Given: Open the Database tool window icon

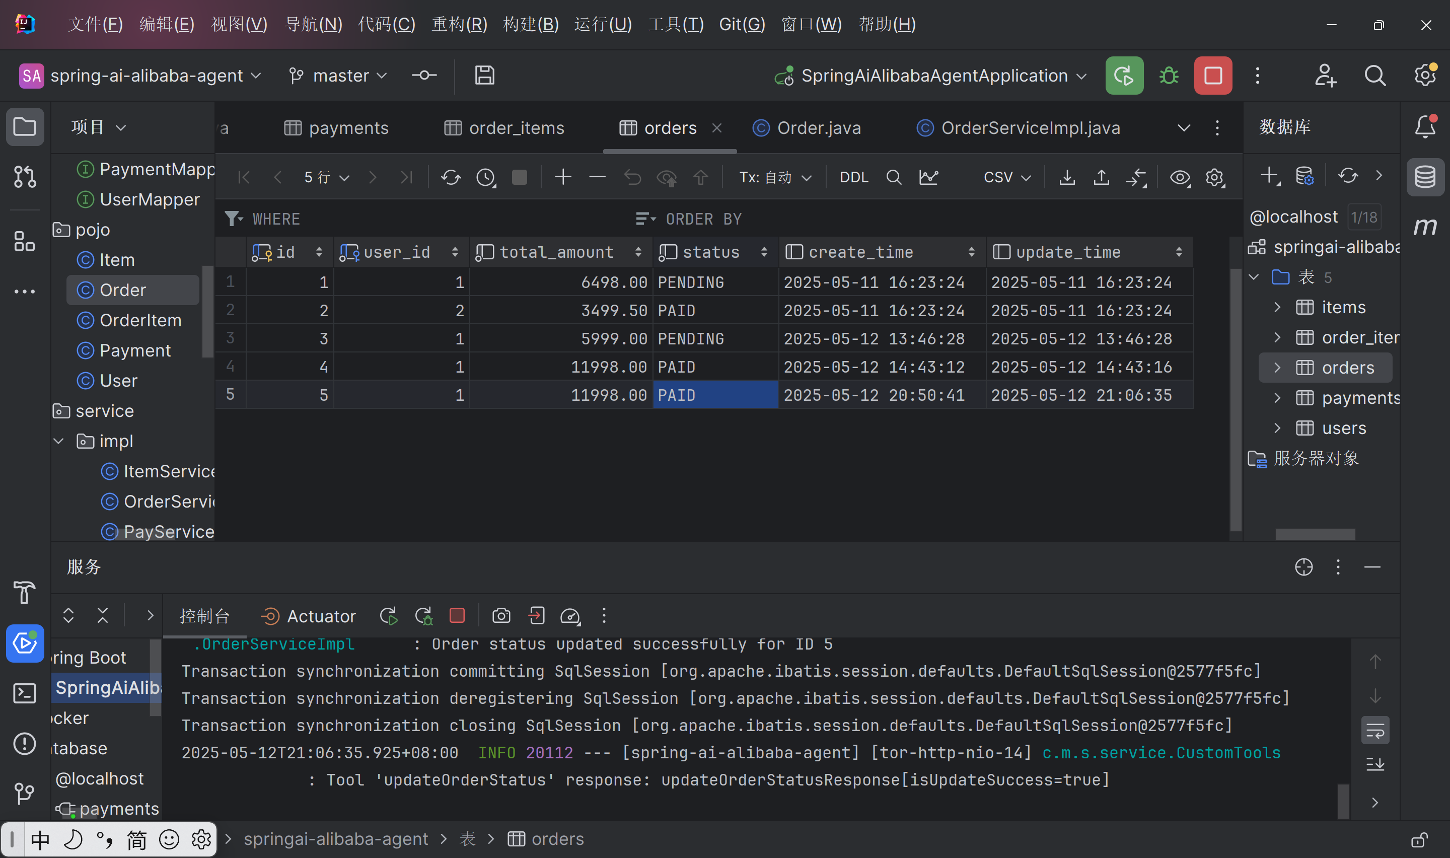Looking at the screenshot, I should tap(1424, 177).
